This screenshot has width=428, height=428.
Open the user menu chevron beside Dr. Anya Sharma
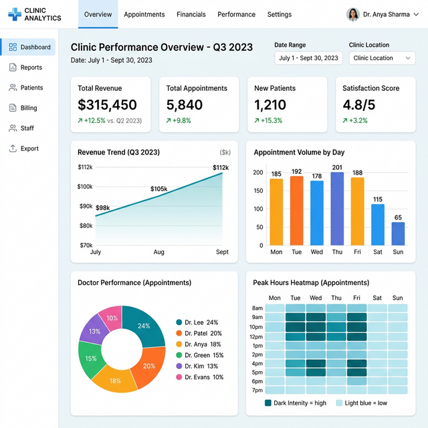(416, 15)
